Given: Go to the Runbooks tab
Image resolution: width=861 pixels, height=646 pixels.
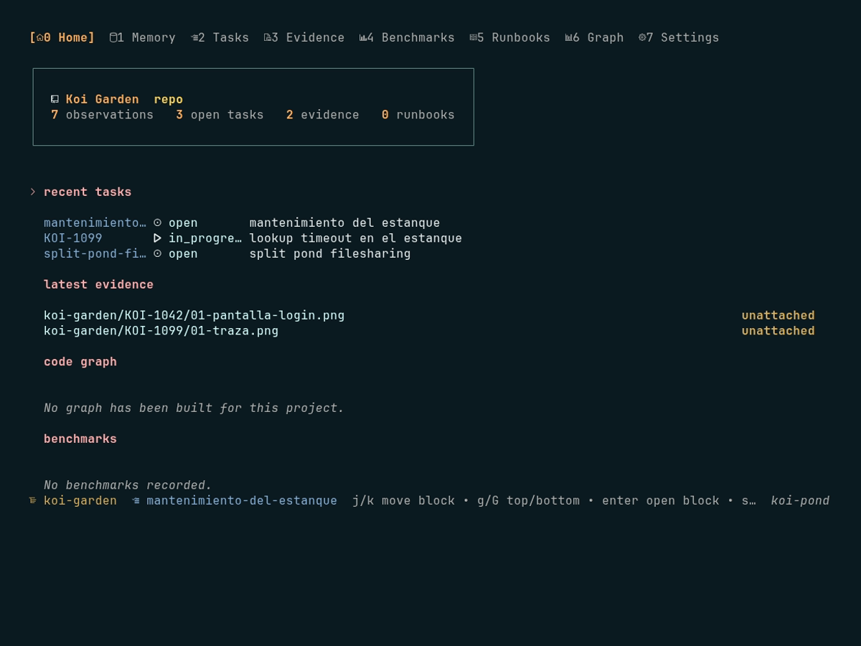Looking at the screenshot, I should pos(509,37).
